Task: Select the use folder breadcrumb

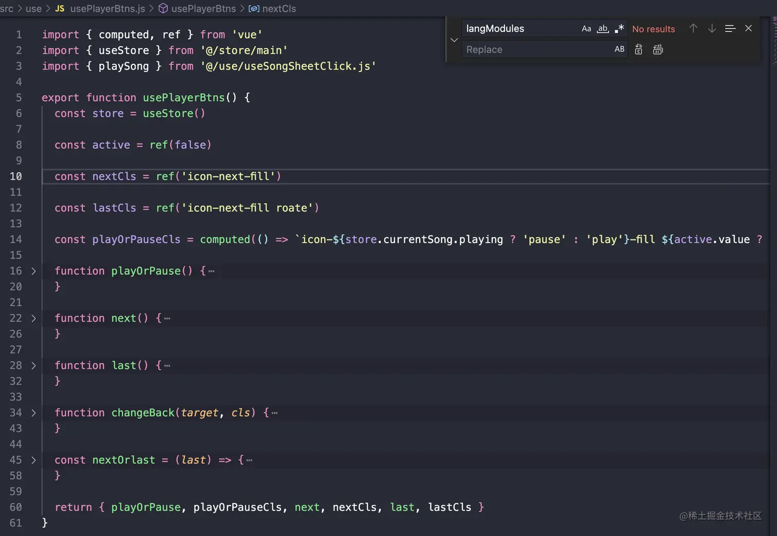Action: (x=33, y=9)
